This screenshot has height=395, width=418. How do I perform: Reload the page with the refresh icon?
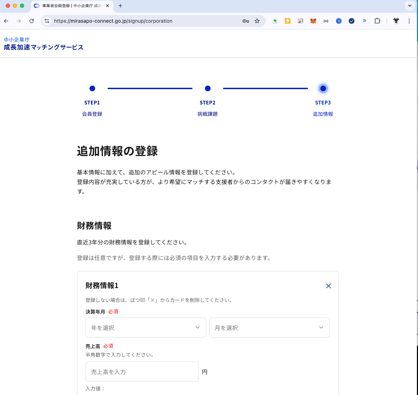32,21
